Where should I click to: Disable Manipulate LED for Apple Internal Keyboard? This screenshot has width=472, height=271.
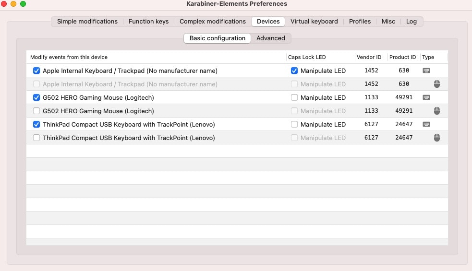point(294,71)
